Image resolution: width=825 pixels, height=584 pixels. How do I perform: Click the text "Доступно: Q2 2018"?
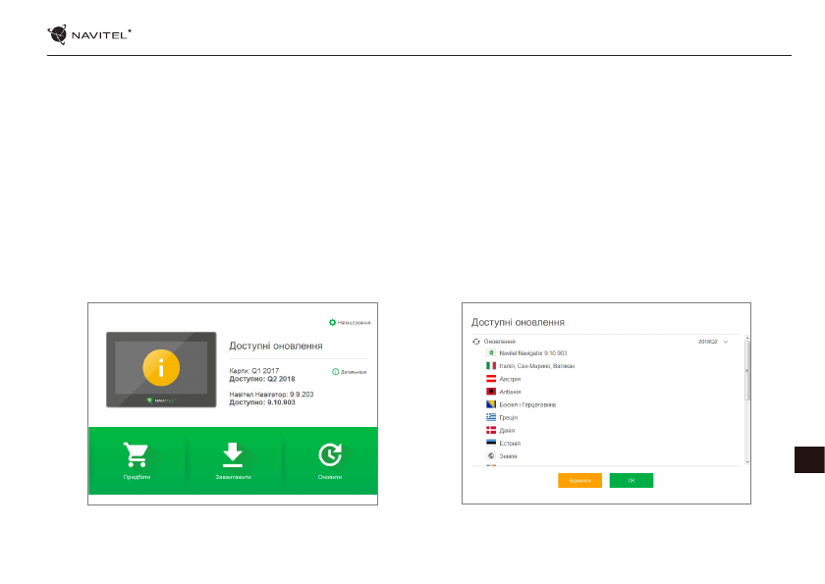262,379
